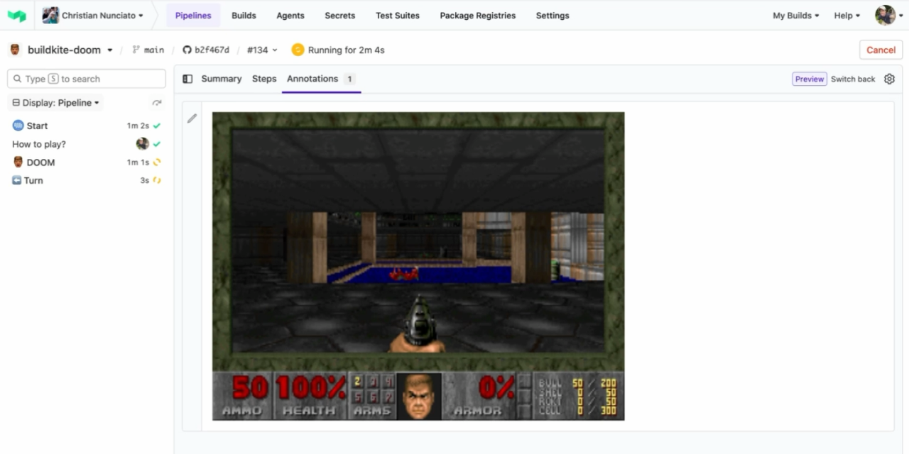
Task: Open the GitHub icon beside commit b2f467d
Action: [x=186, y=50]
